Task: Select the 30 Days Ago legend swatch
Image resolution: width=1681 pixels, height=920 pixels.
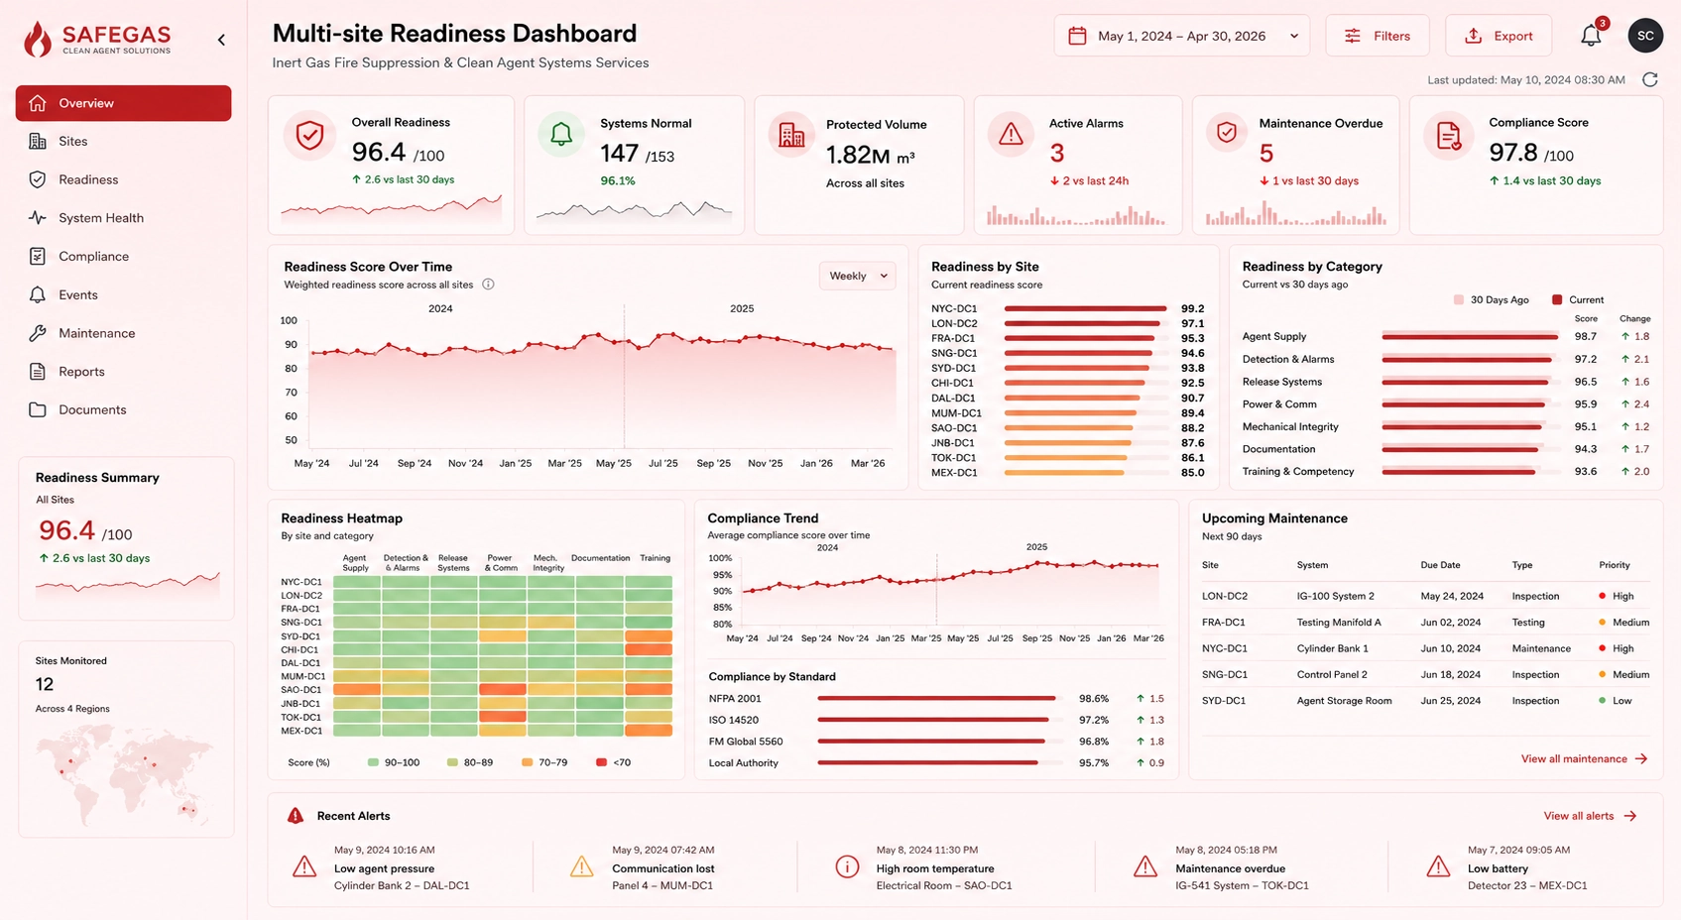Action: (x=1458, y=299)
